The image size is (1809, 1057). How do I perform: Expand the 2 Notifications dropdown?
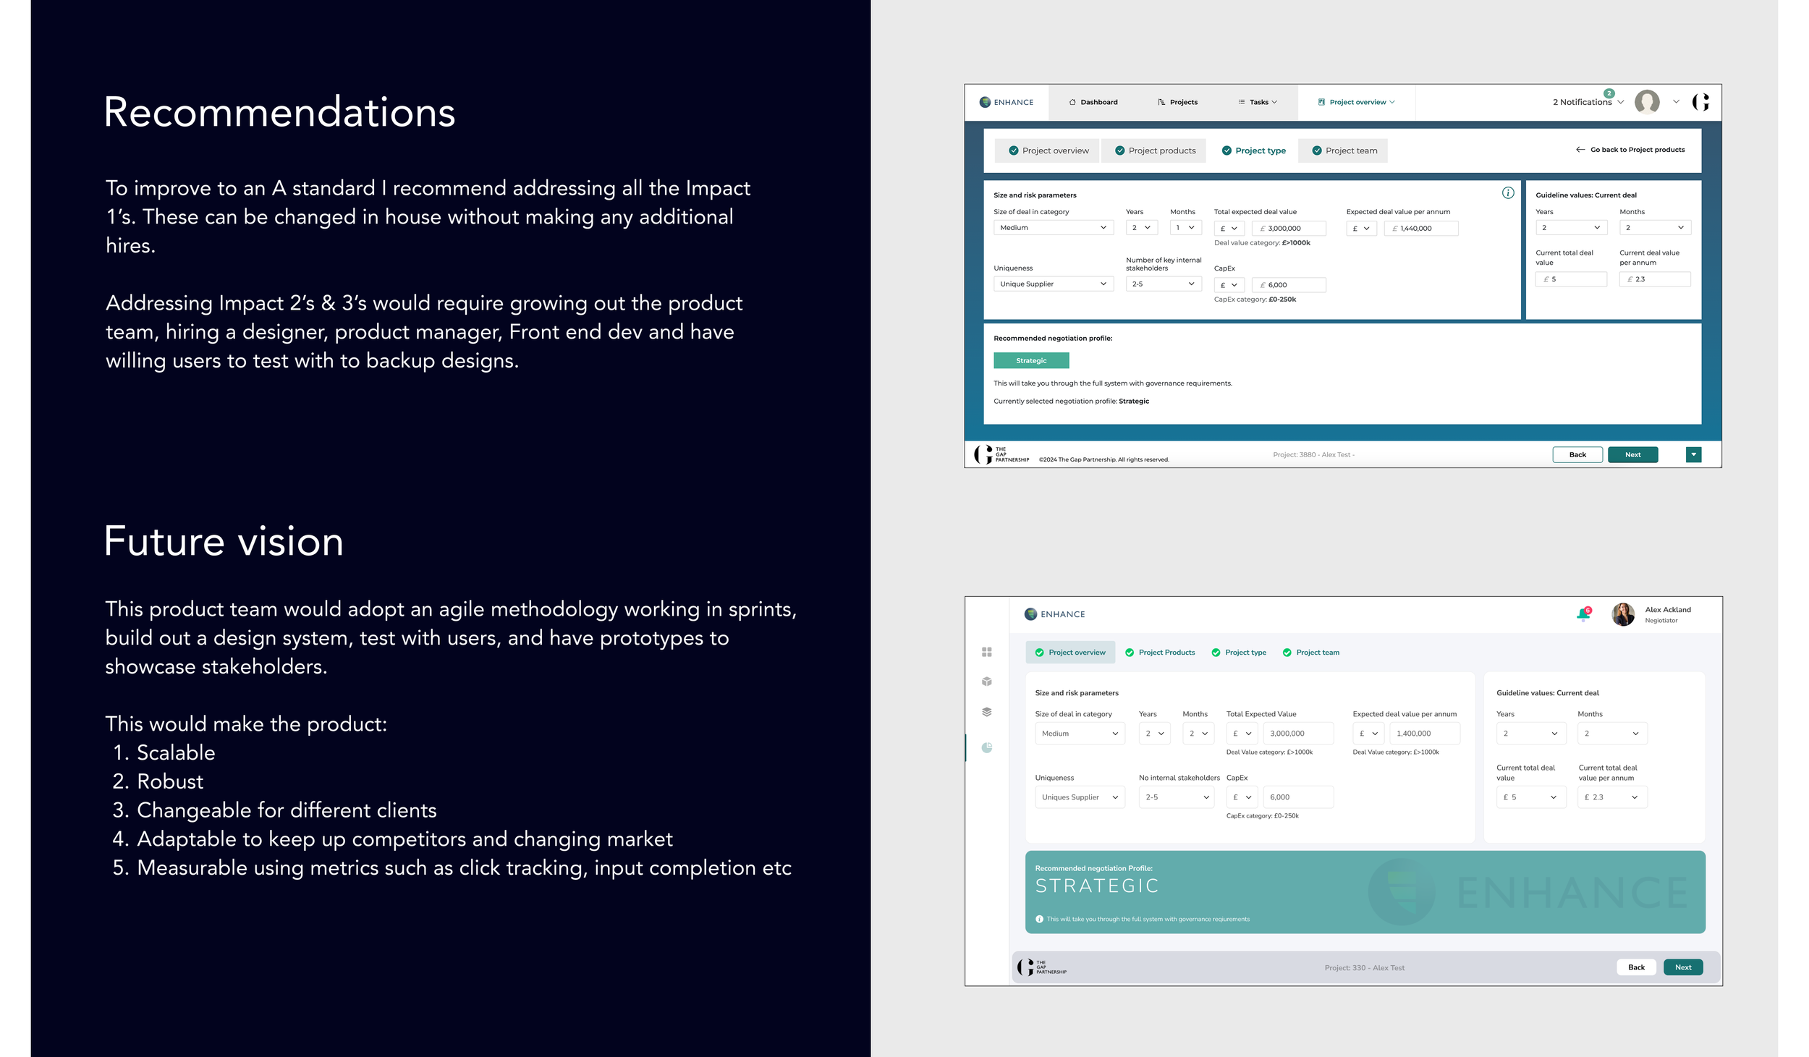(x=1588, y=102)
